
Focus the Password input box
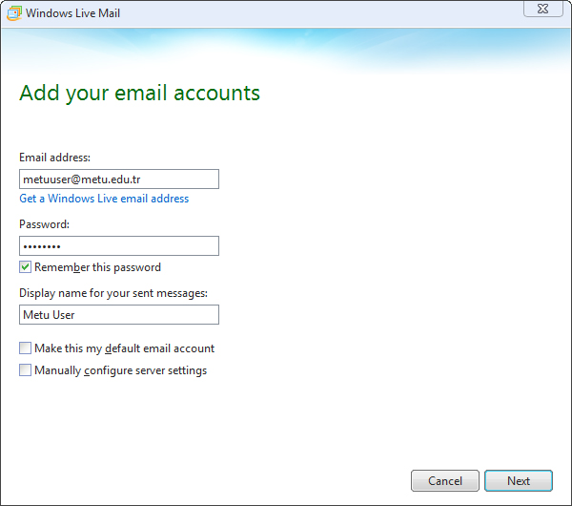point(119,246)
